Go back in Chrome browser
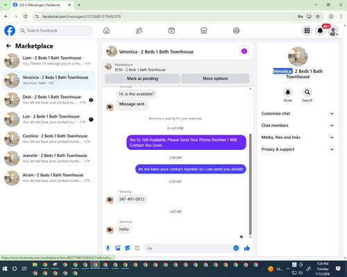Viewport: 347px width, 277px height. tap(6, 17)
